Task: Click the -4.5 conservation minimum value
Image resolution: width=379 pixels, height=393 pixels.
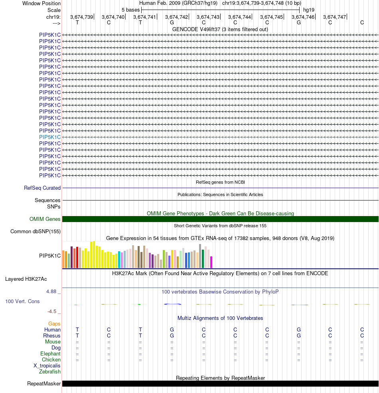Action: click(x=52, y=311)
